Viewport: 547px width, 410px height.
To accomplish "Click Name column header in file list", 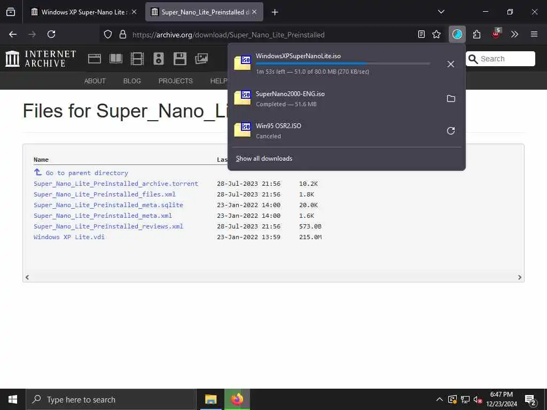I will [x=41, y=160].
